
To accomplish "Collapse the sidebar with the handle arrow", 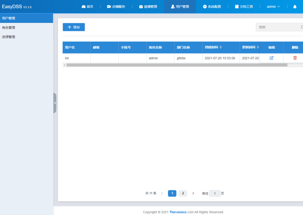I will [55, 103].
